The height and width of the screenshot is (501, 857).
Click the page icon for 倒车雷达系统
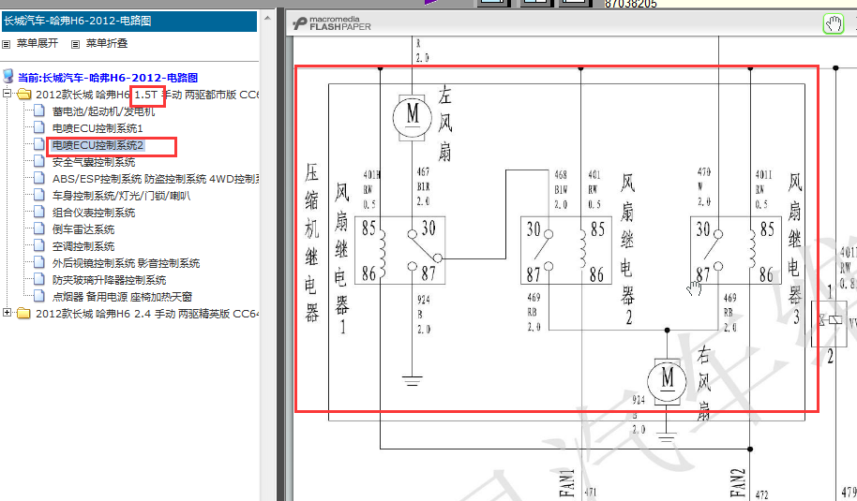tap(38, 228)
